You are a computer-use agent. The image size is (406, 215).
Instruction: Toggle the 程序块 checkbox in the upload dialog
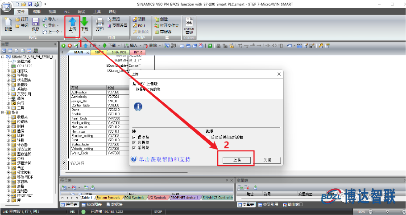coord(134,137)
